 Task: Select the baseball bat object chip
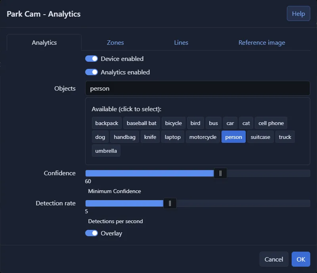[141, 123]
